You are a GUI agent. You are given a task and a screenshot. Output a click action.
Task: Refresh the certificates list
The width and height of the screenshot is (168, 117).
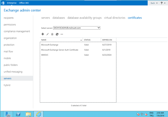[57, 34]
